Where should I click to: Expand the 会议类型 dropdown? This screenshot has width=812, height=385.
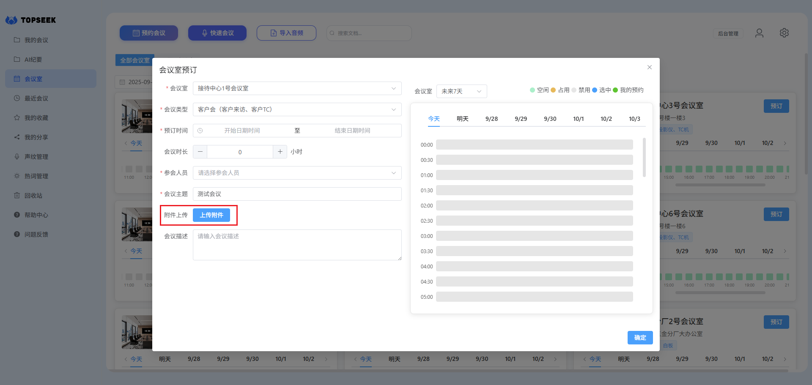pos(297,109)
